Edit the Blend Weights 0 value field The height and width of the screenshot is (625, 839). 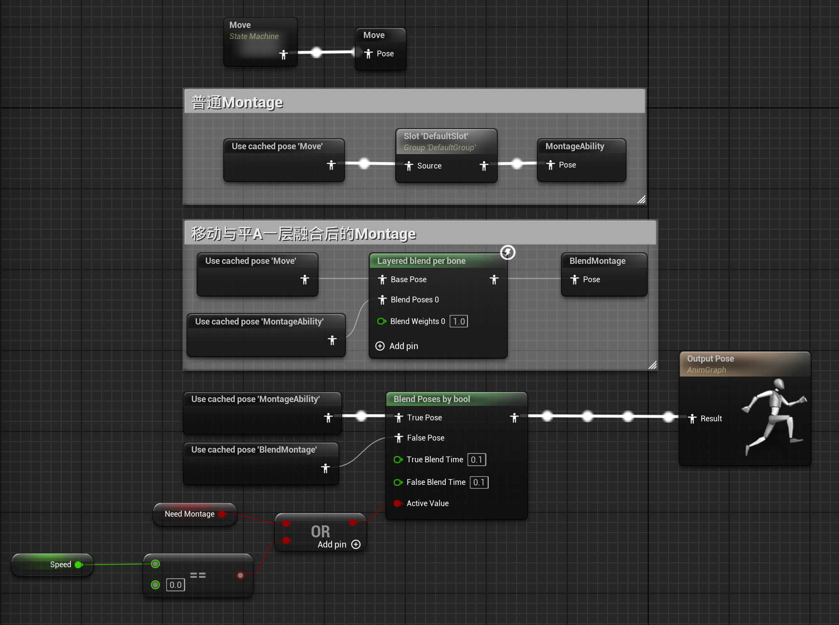(x=458, y=321)
